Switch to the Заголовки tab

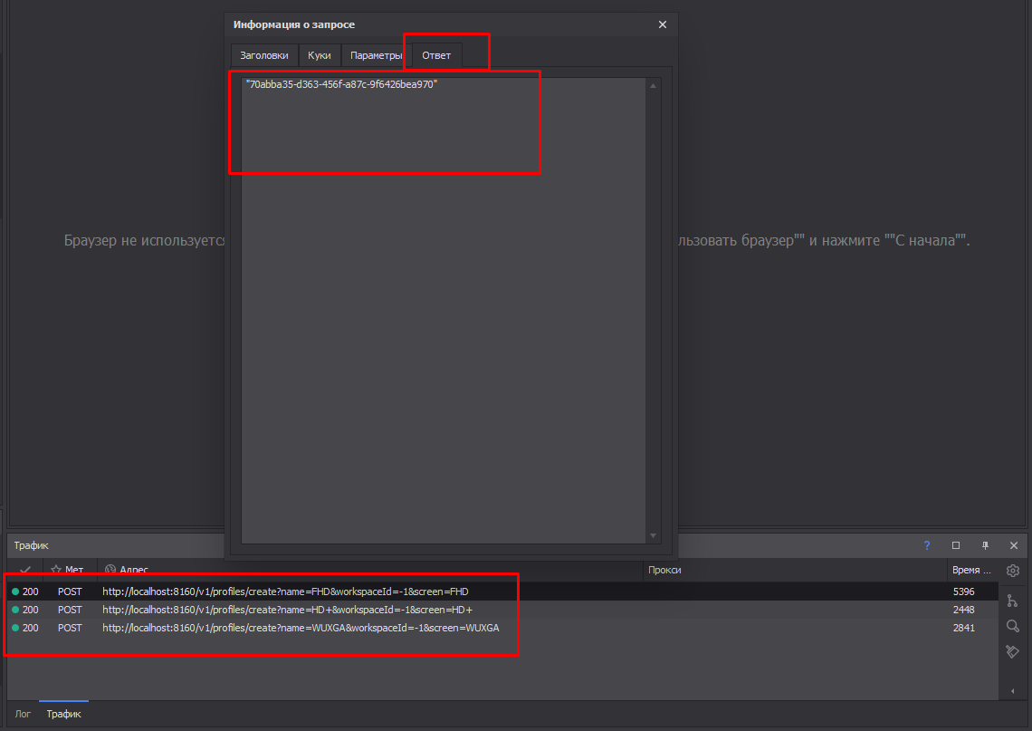click(264, 55)
